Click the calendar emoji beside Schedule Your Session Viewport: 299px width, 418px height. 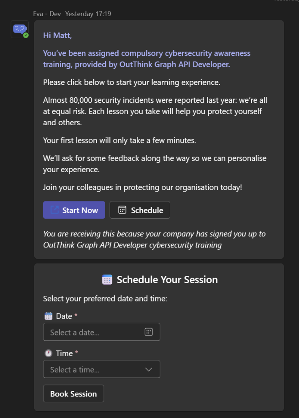click(107, 280)
